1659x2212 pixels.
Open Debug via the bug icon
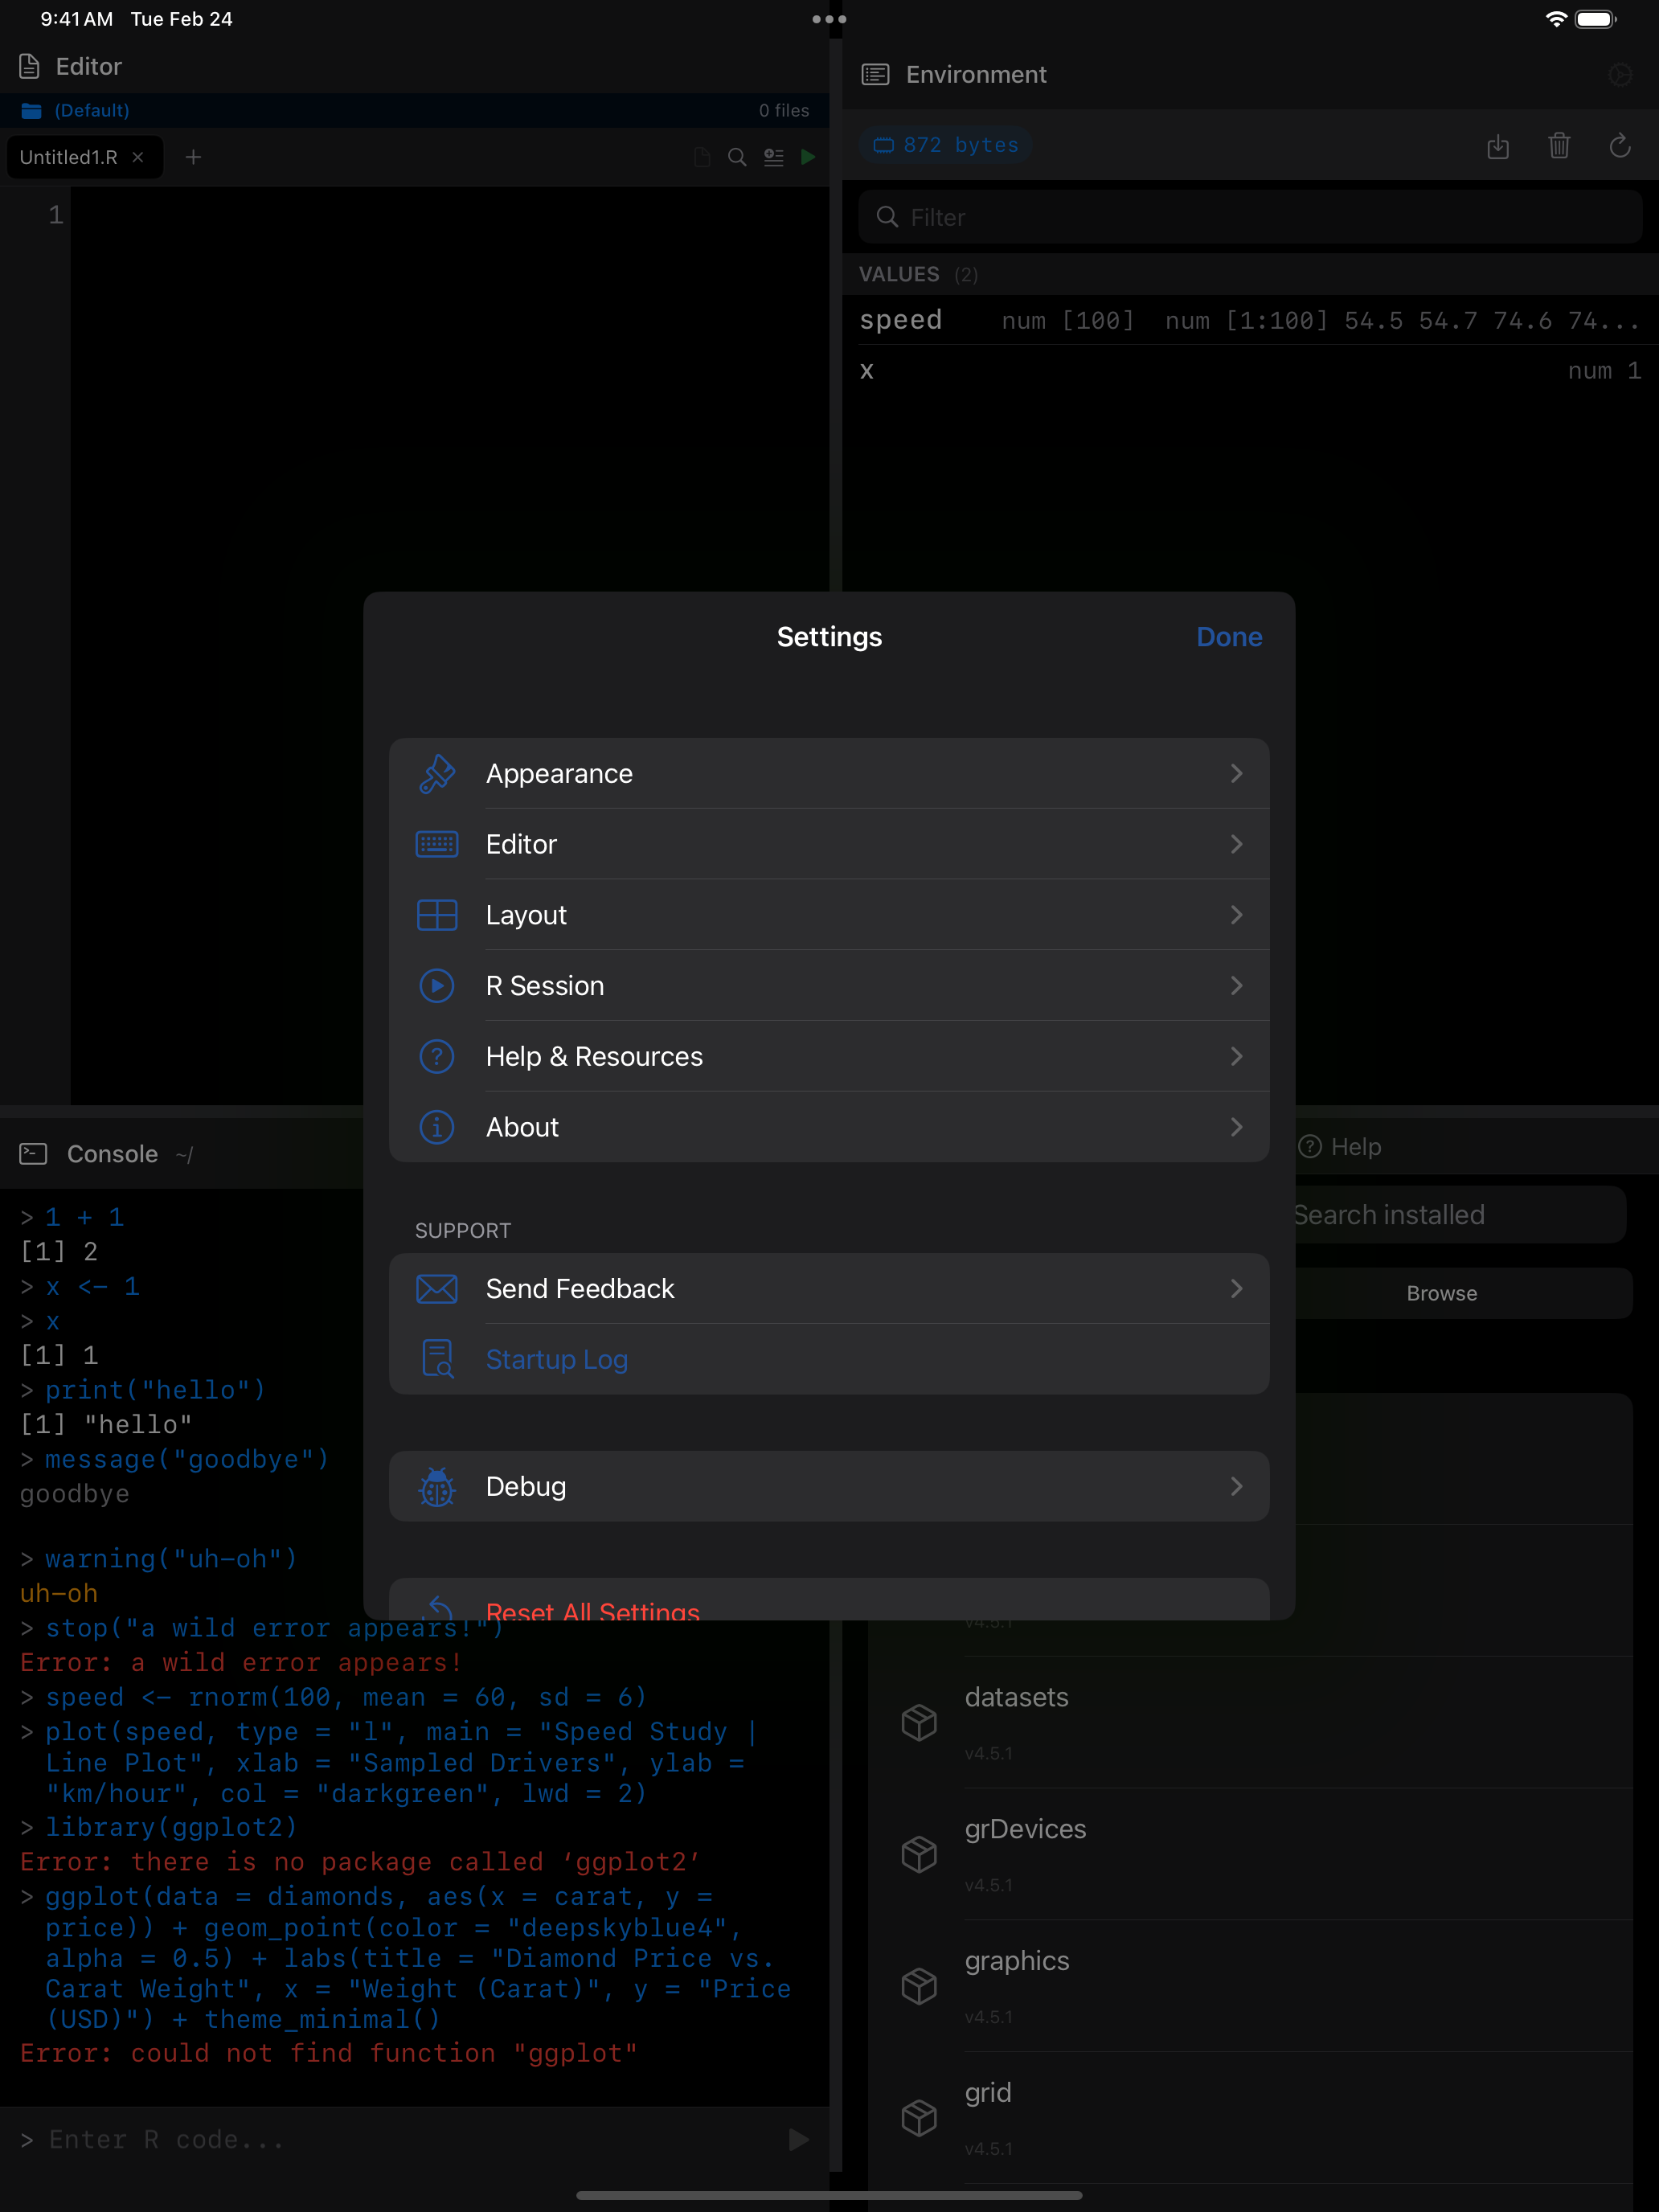pos(829,1486)
